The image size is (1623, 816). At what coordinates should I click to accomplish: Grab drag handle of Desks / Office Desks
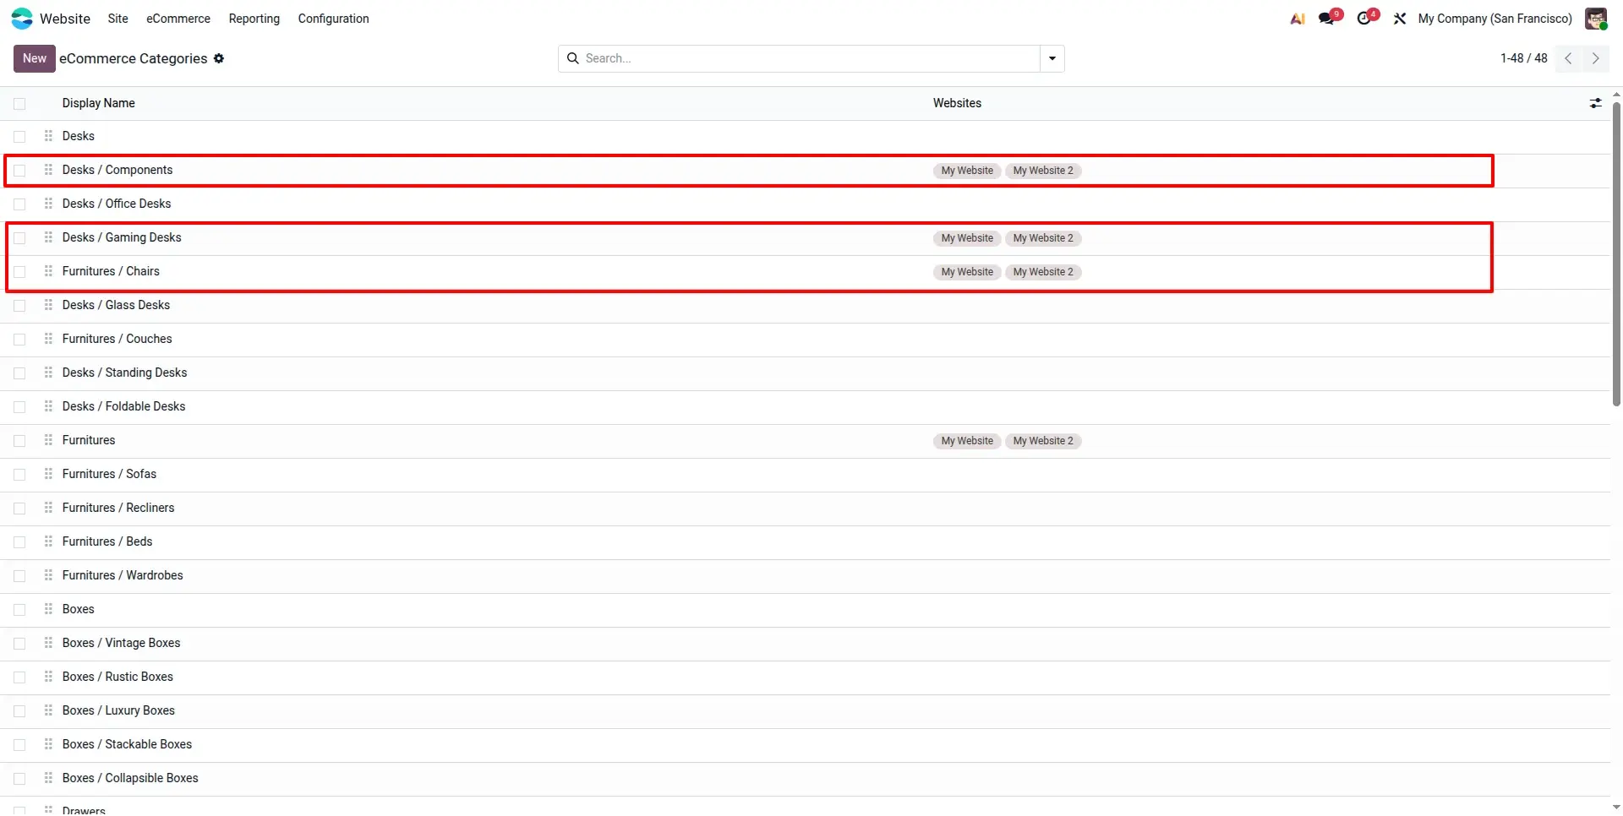pyautogui.click(x=48, y=204)
